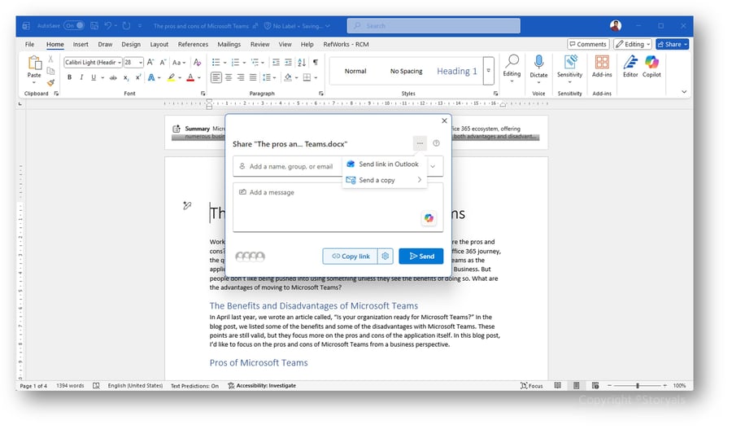Viewport: 732px width, 447px height.
Task: Click the Send button
Action: point(421,256)
